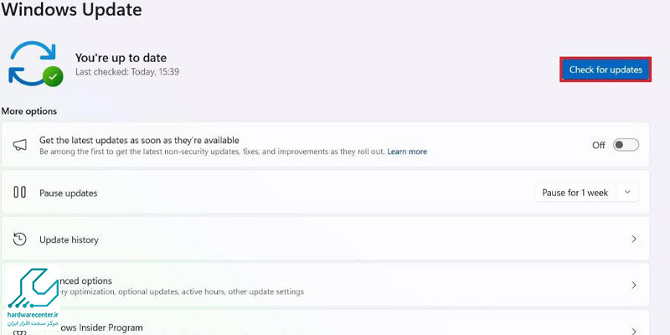Viewport: 670px width, 335px height.
Task: Click the Update history clock icon
Action: pos(19,240)
